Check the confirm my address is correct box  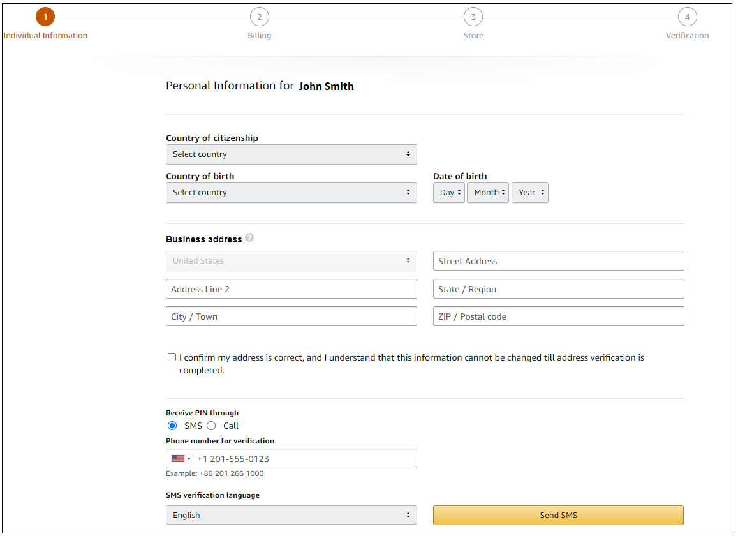(x=172, y=357)
